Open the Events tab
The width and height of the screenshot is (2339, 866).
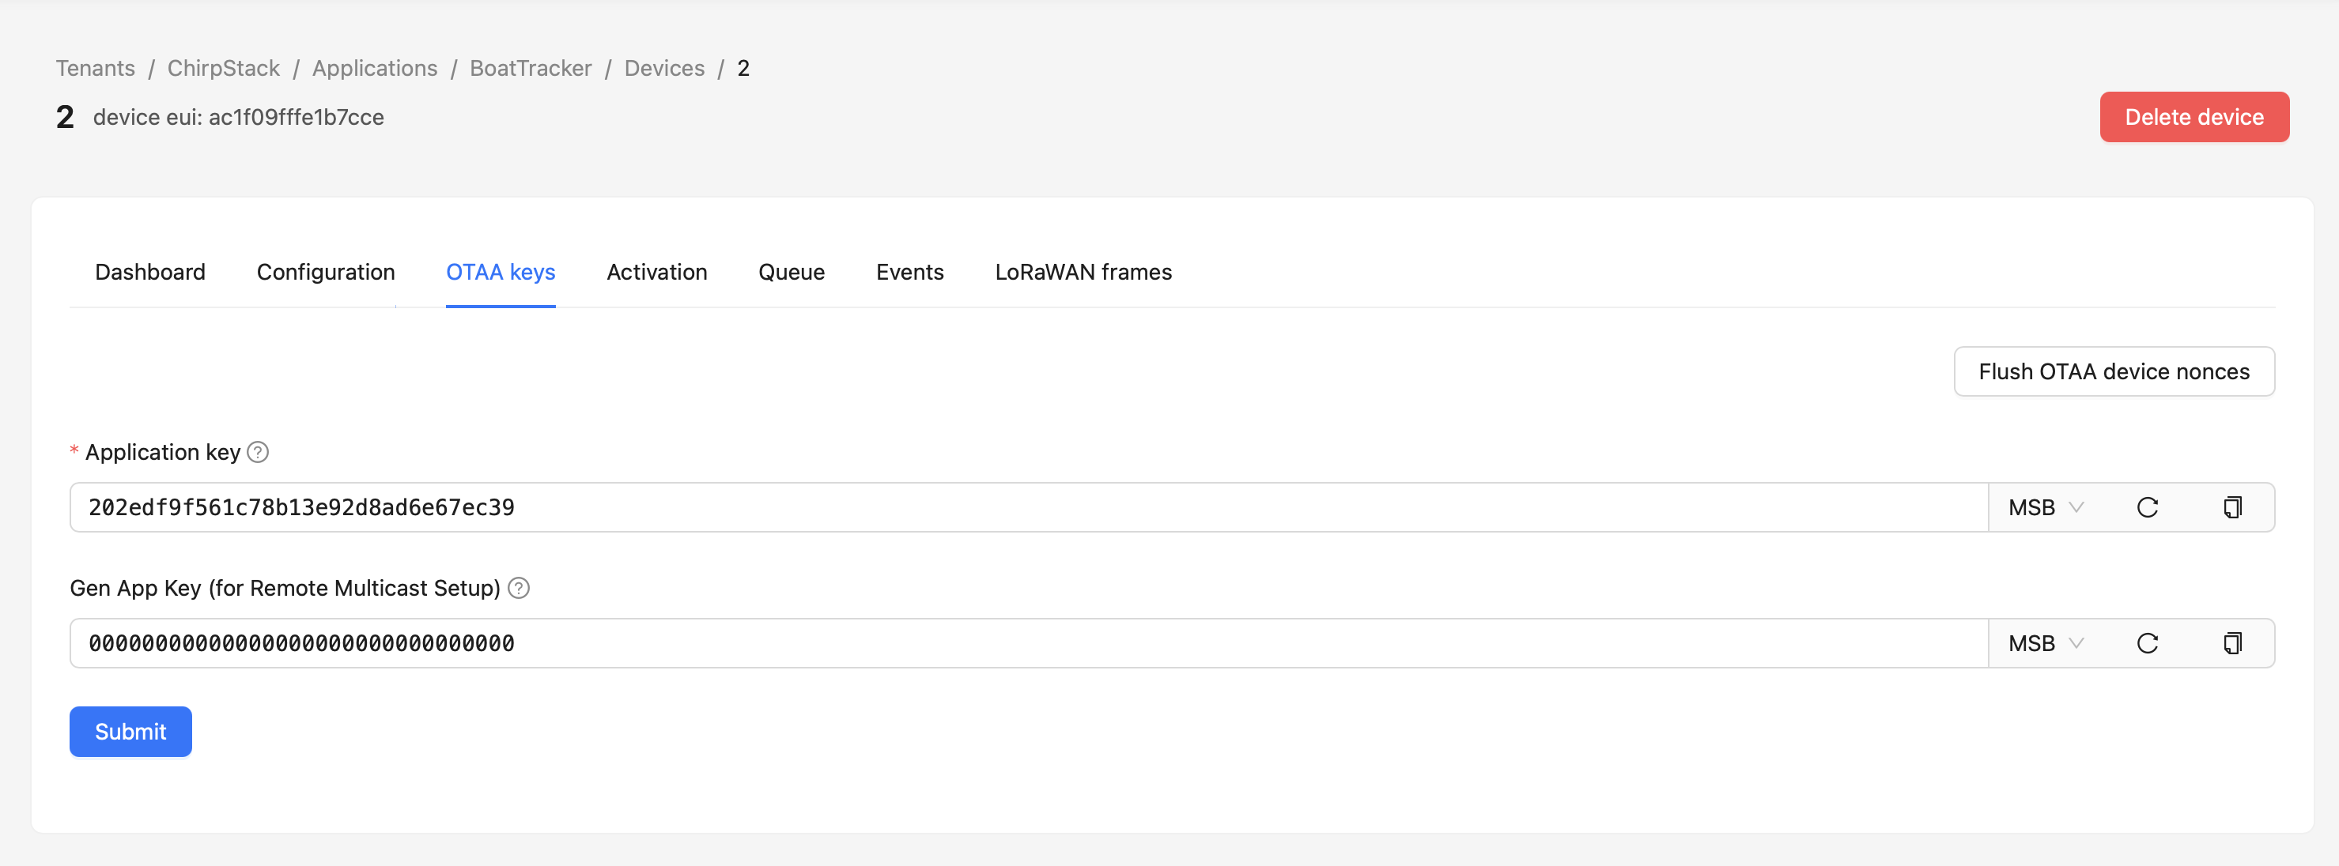point(909,273)
